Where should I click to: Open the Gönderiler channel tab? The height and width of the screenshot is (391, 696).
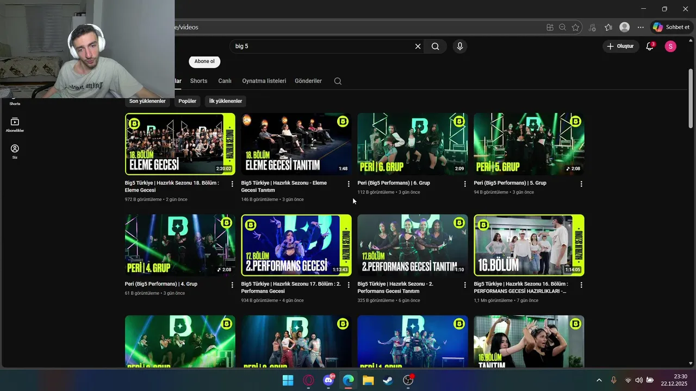tap(308, 81)
